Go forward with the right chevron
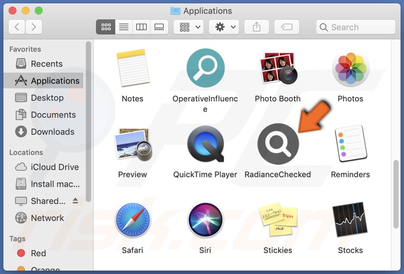This screenshot has height=274, width=404. [x=33, y=27]
